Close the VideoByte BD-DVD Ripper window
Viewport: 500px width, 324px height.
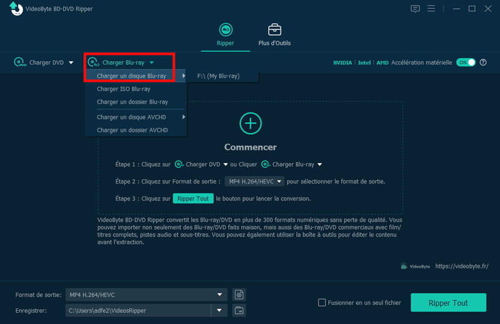click(488, 9)
